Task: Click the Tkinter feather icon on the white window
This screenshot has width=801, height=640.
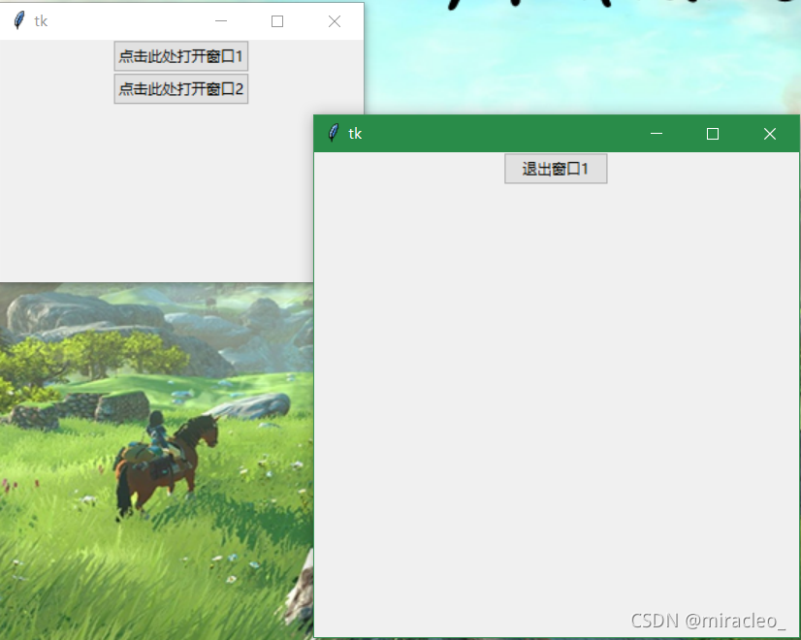Action: coord(16,20)
